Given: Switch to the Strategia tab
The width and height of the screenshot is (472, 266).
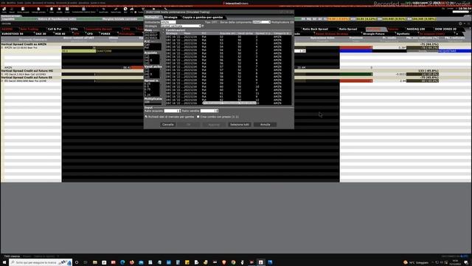Looking at the screenshot, I should (170, 17).
